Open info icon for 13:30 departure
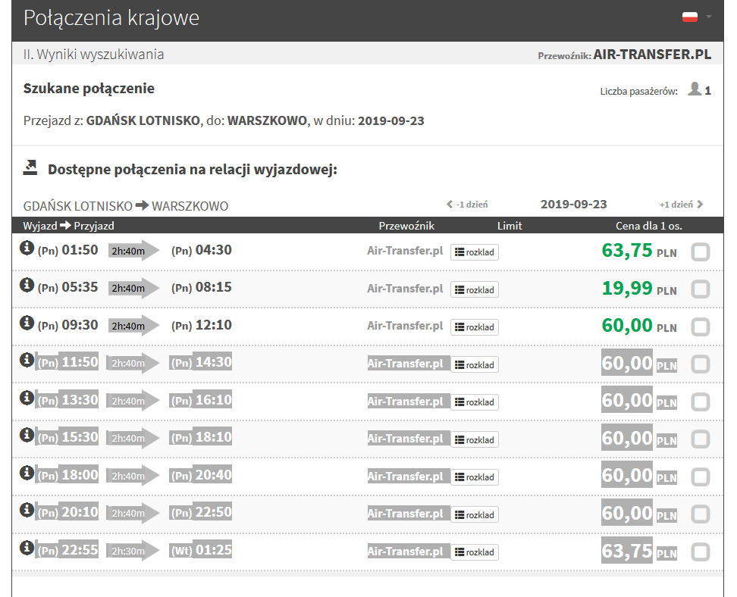The height and width of the screenshot is (597, 737). click(x=27, y=398)
